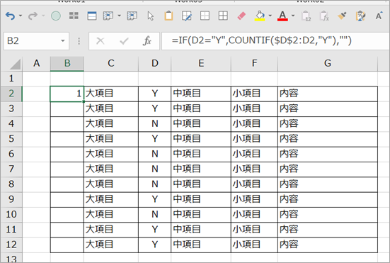
Task: Click cell G6 with 内容
Action: pyautogui.click(x=328, y=154)
